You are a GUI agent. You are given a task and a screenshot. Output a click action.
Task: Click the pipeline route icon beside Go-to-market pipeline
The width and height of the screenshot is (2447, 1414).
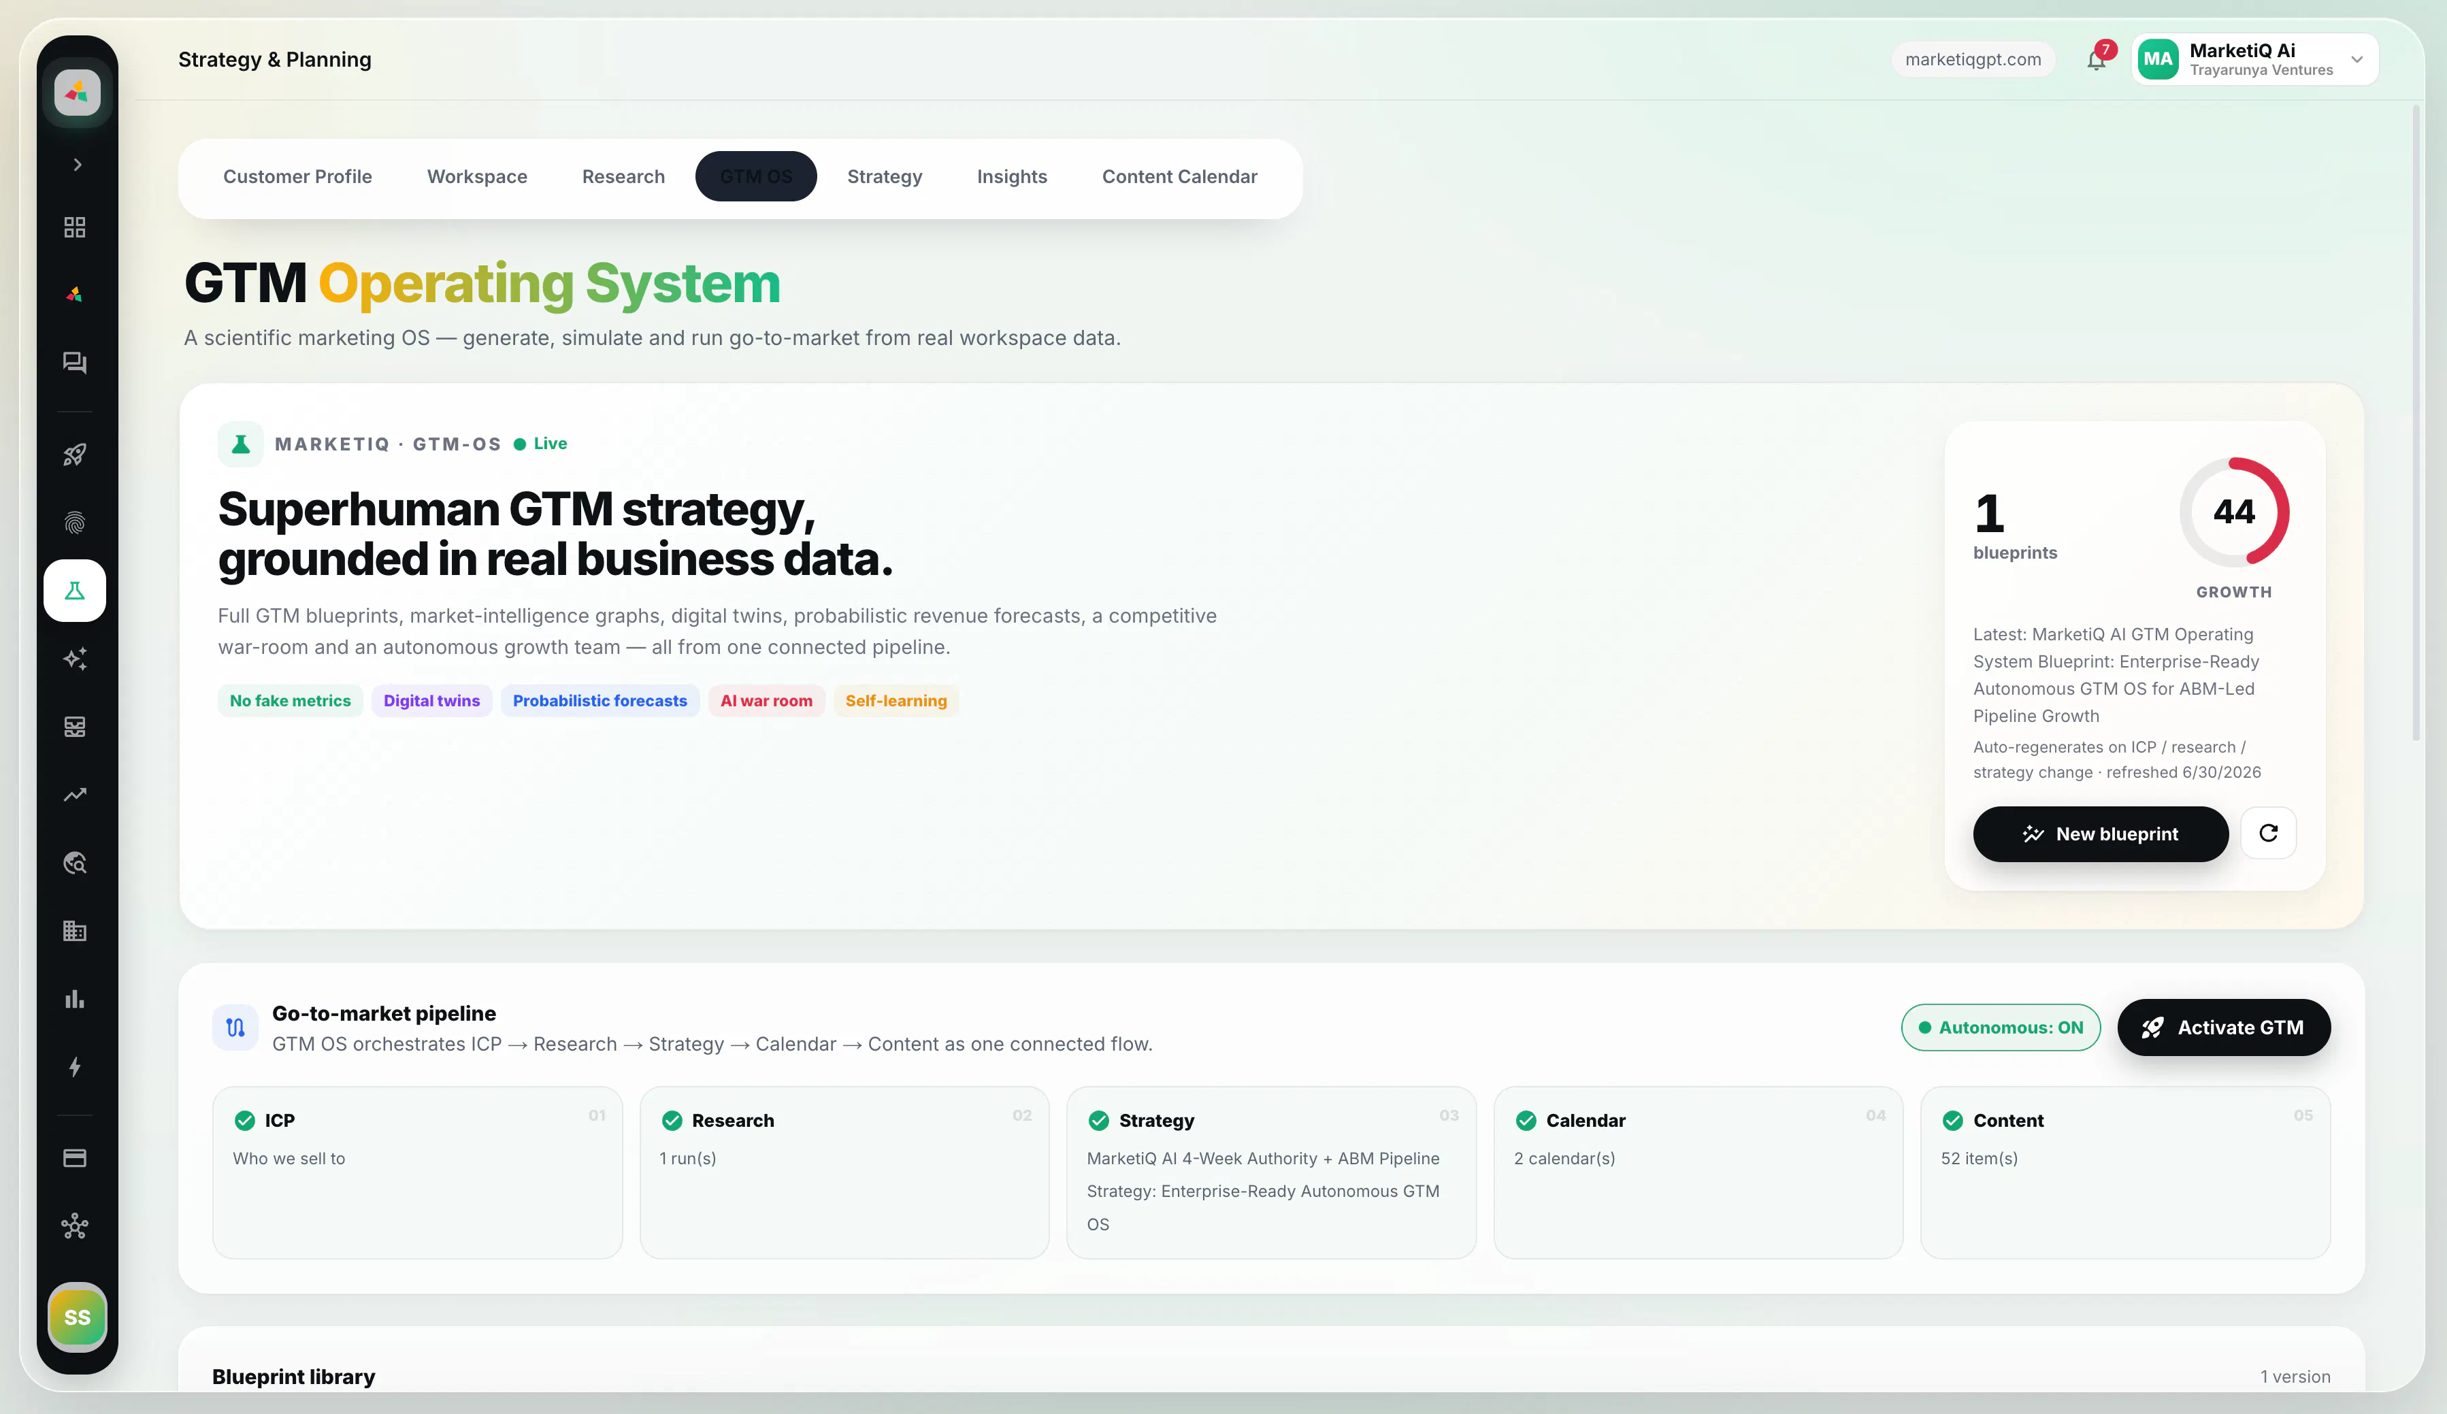(235, 1027)
